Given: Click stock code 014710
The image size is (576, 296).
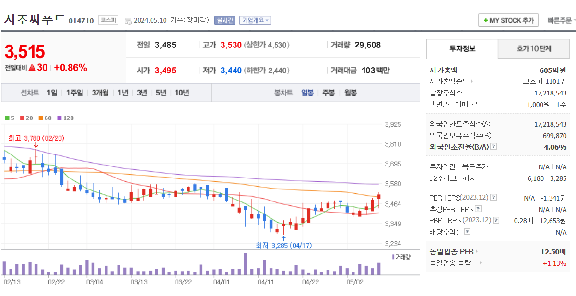Looking at the screenshot, I should pos(81,21).
